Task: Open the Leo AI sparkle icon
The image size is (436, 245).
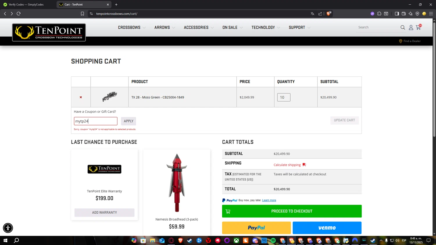Action: (x=410, y=14)
